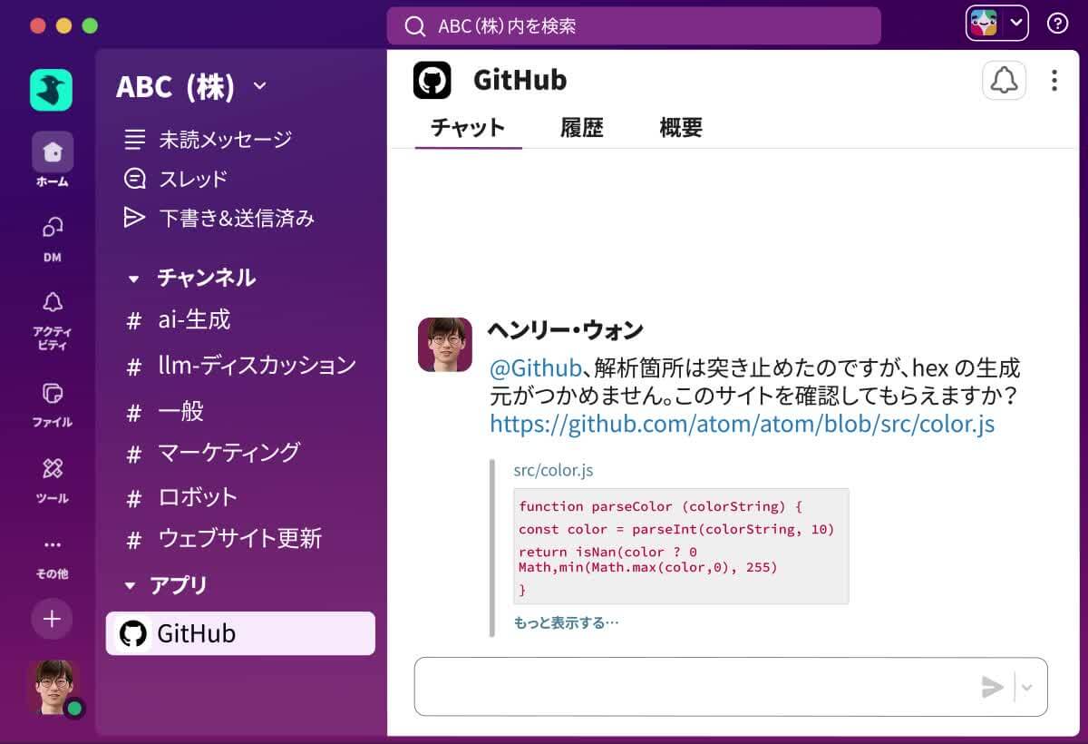Open the Home tab in the sidebar
This screenshot has width=1088, height=744.
click(x=52, y=156)
